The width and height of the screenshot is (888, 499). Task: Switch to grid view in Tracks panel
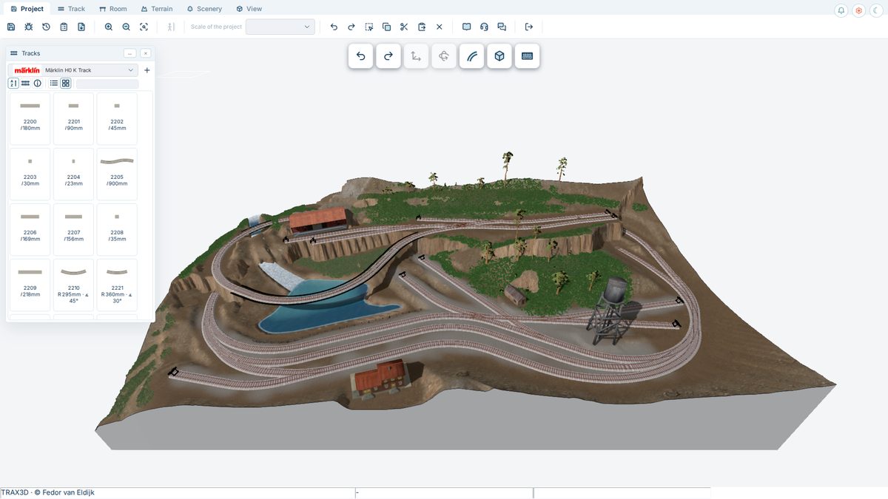tap(65, 84)
